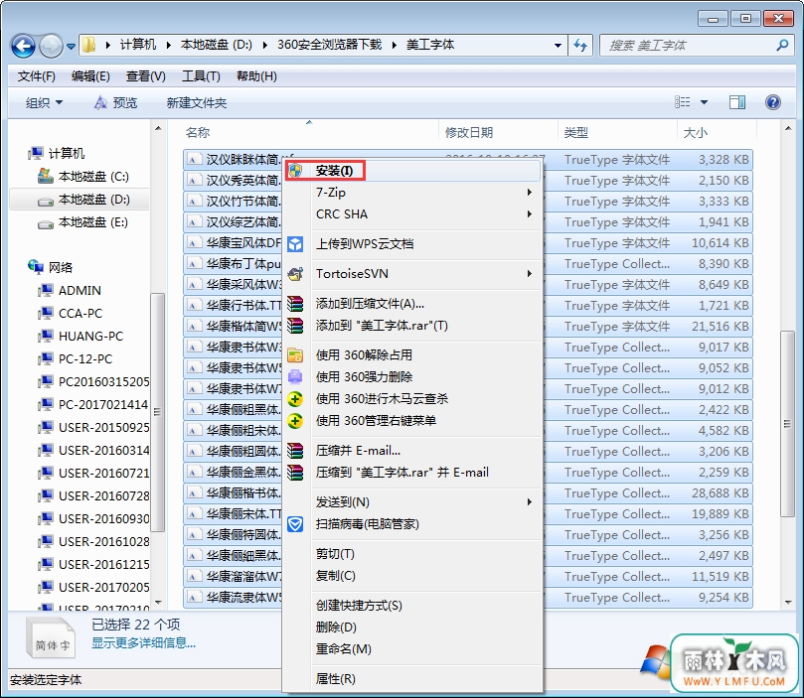804x698 pixels.
Task: Select 本地磁盘 (E:) in navigation tree
Action: [92, 222]
